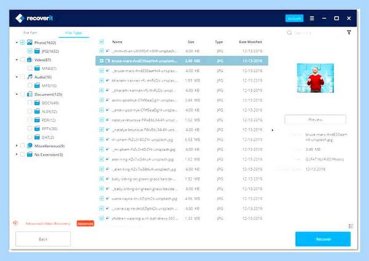Click the Recover button
Screen dimensions: 369x261
point(323,239)
